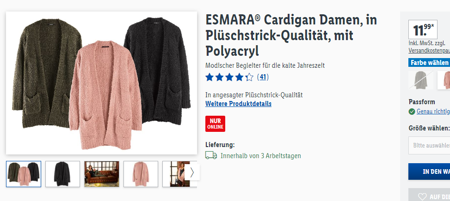The image size is (450, 201).
Task: Choose the crossed-out grey color swatch
Action: [421, 80]
